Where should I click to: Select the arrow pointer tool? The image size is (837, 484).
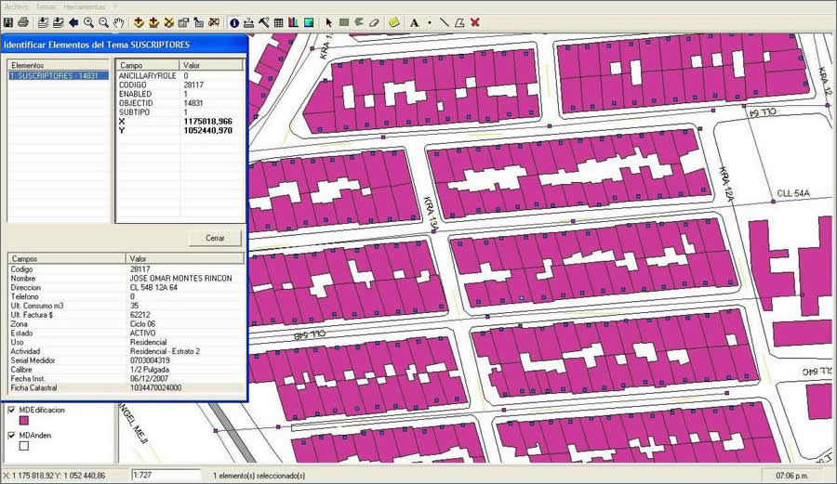pos(329,21)
